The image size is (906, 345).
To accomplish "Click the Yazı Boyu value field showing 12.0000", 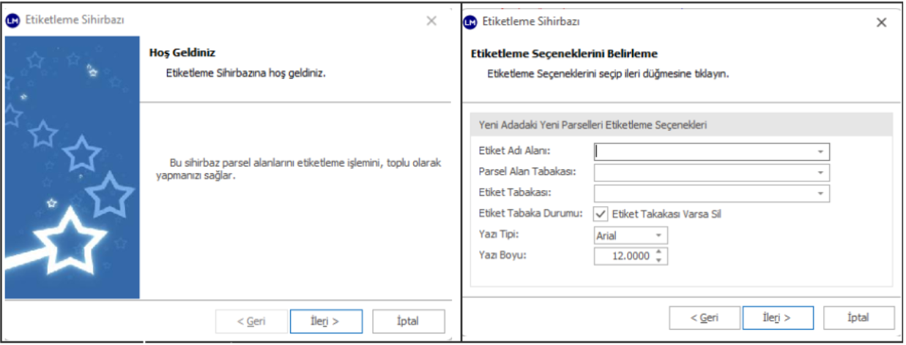I will coord(623,257).
